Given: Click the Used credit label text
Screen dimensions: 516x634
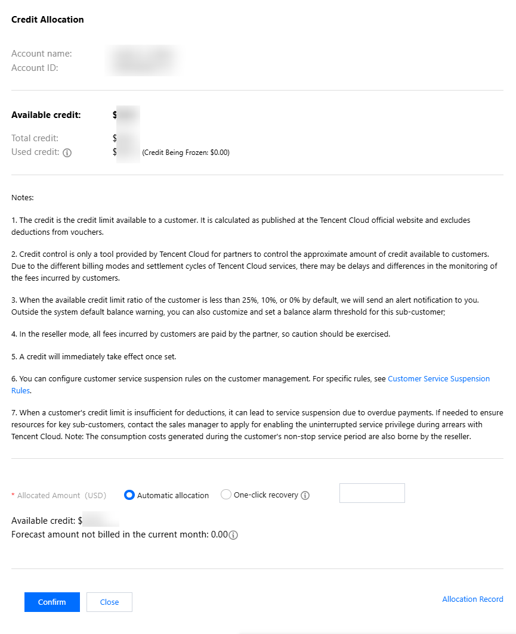Looking at the screenshot, I should coord(35,152).
